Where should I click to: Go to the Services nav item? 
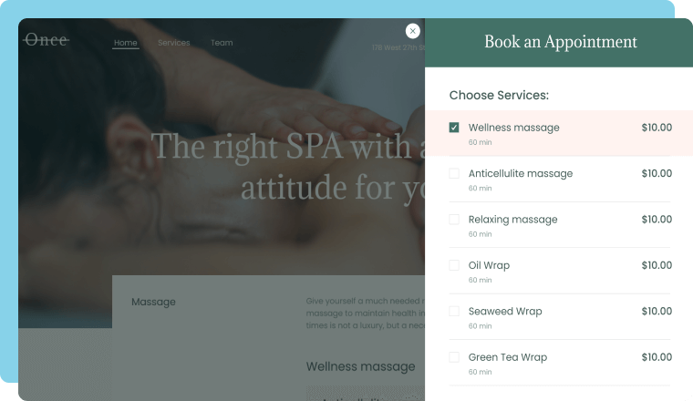coord(173,43)
